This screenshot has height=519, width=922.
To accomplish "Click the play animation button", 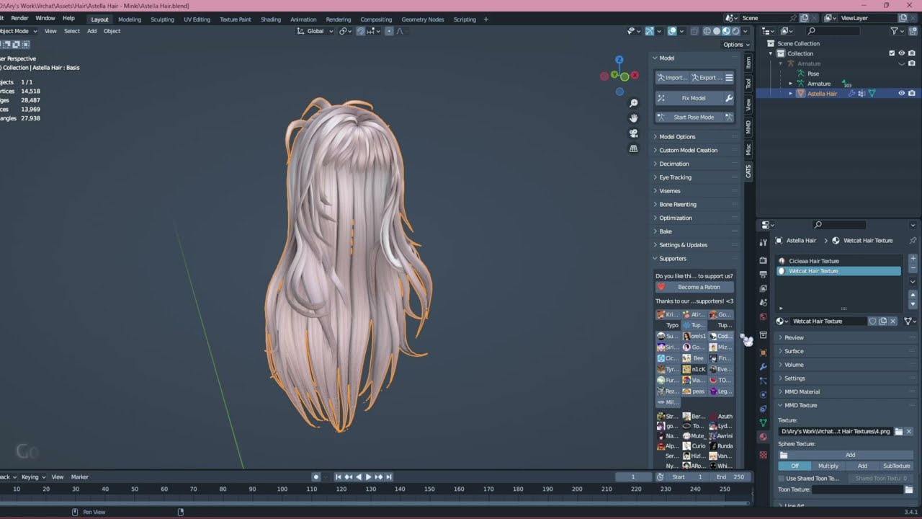I will [369, 477].
